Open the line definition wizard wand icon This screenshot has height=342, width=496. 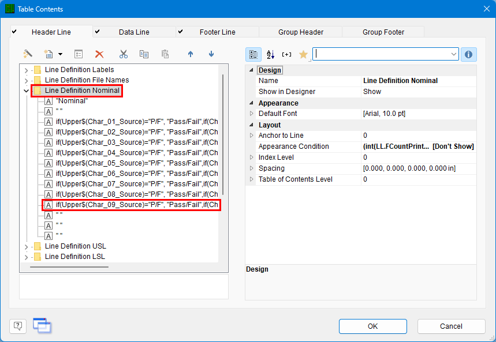coord(28,54)
